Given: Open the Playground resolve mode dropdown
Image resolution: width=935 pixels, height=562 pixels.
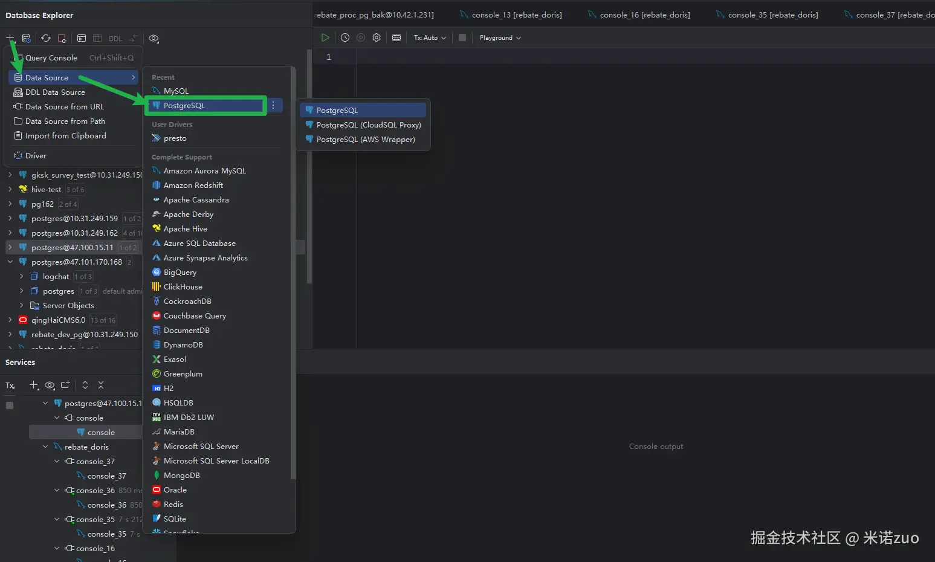Looking at the screenshot, I should (500, 37).
